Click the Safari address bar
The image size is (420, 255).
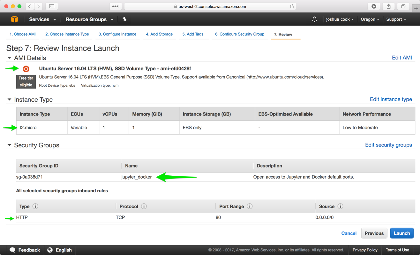tap(210, 6)
